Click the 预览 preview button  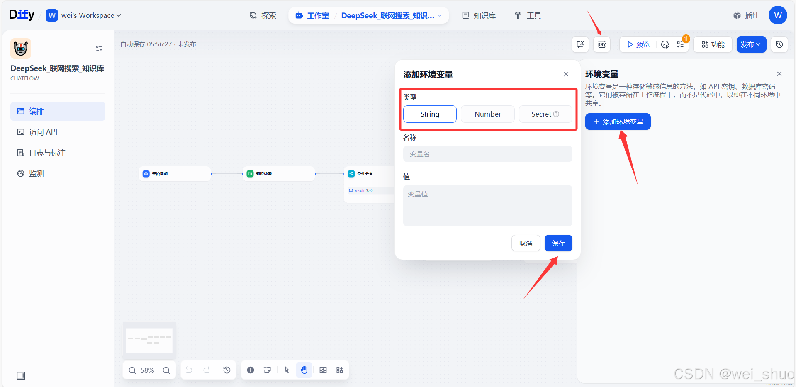(x=638, y=44)
